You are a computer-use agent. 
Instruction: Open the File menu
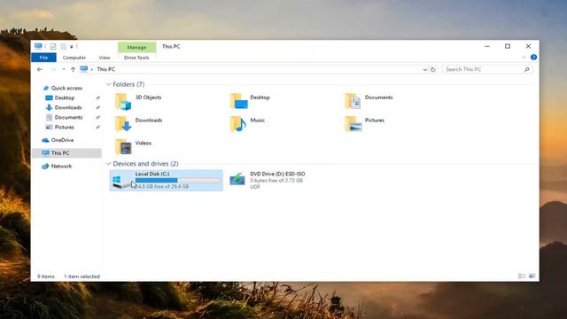point(43,58)
